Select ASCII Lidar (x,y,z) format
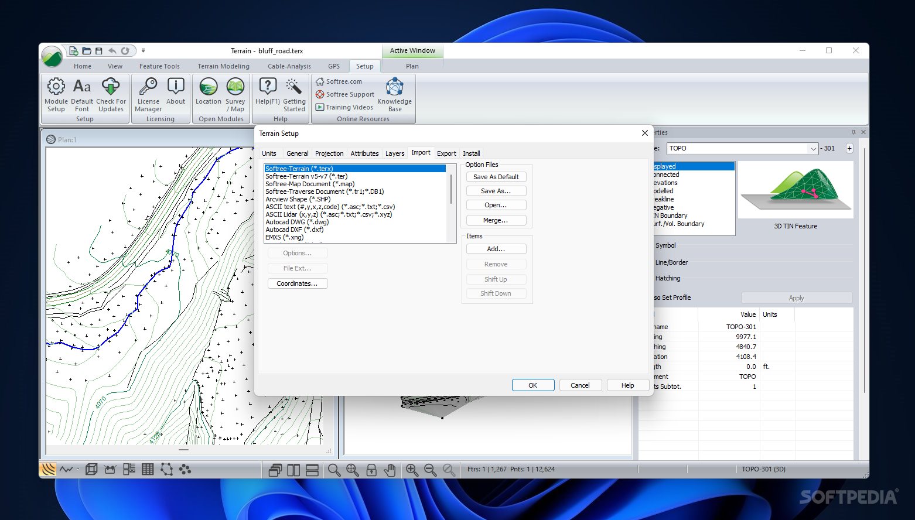 (x=329, y=214)
